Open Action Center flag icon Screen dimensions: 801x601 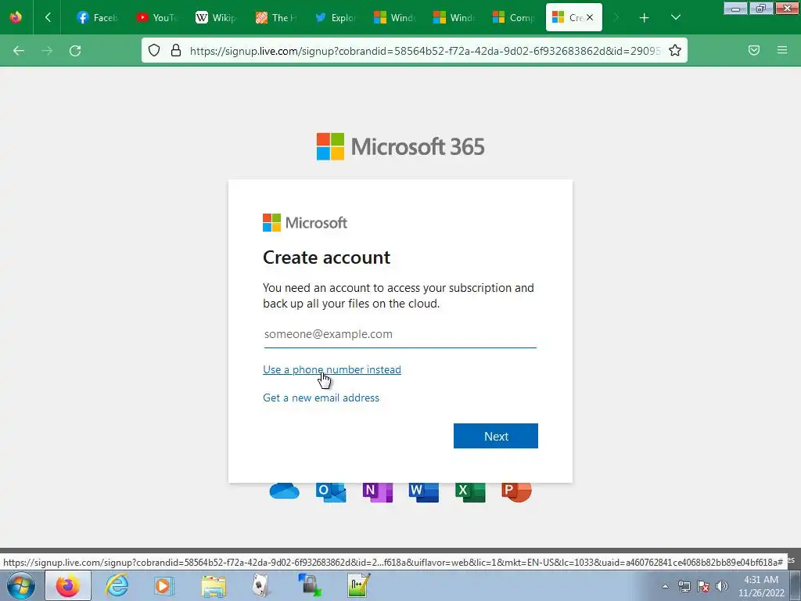[703, 586]
